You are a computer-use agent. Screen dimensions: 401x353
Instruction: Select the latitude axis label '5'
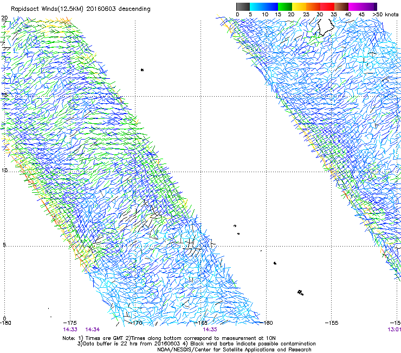[x=4, y=244]
